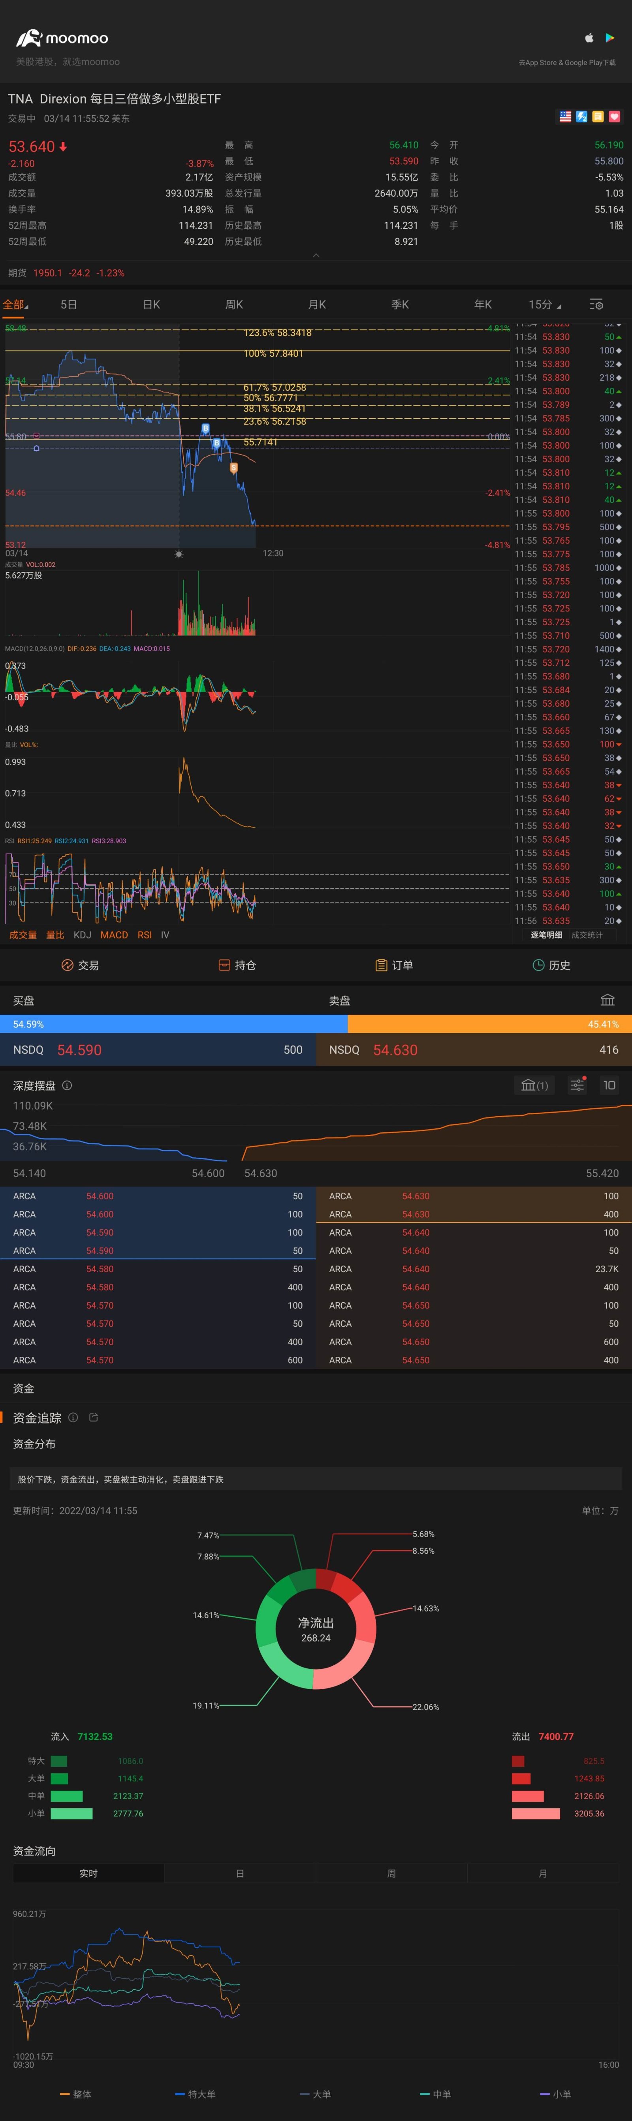Toggle 特大单 series in fund flow legend
The height and width of the screenshot is (2121, 632).
(x=196, y=2094)
